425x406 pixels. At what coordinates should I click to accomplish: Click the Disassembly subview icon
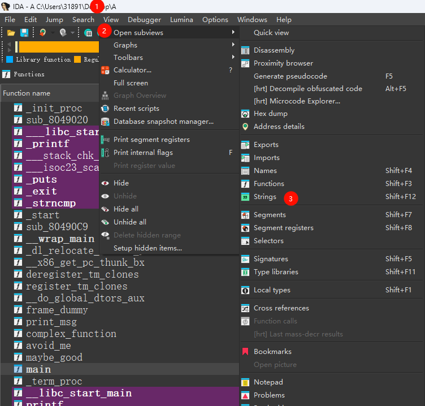[245, 50]
